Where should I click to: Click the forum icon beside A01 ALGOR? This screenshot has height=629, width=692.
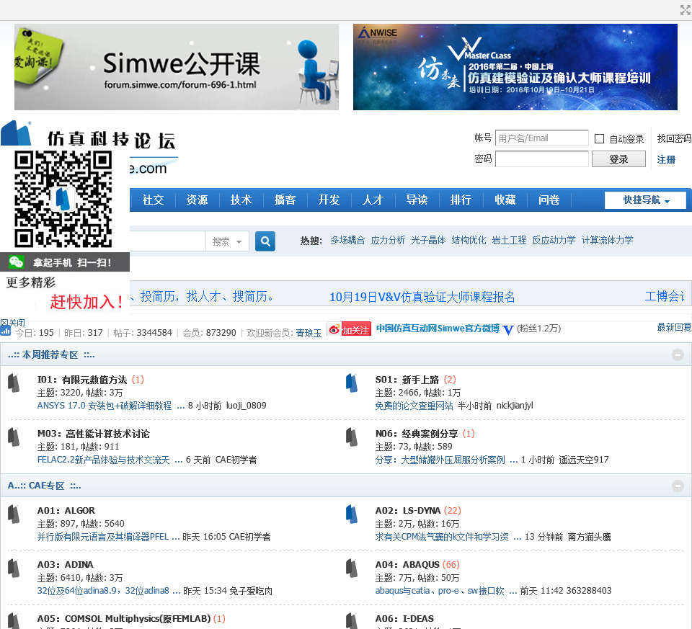click(14, 514)
